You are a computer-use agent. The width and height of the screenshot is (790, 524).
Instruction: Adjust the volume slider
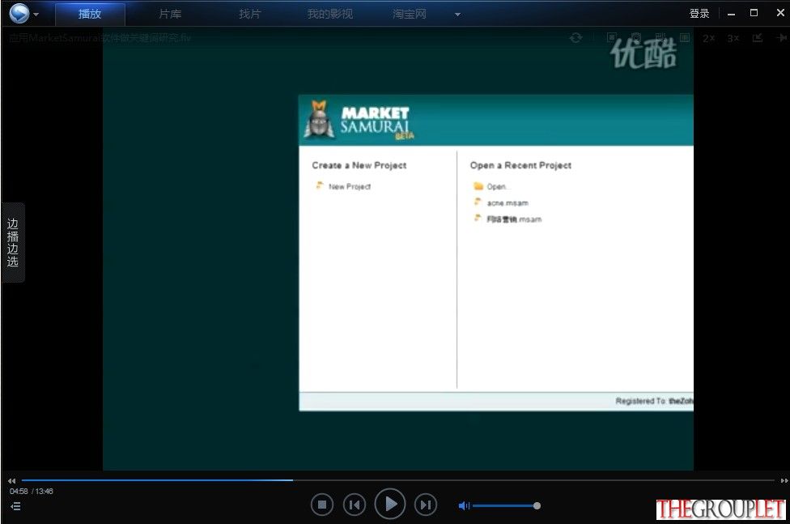(507, 505)
